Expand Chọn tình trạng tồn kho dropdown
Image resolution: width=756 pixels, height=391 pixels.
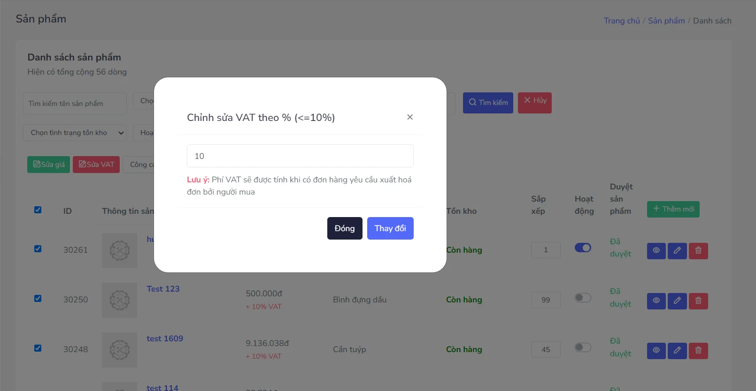pyautogui.click(x=75, y=133)
